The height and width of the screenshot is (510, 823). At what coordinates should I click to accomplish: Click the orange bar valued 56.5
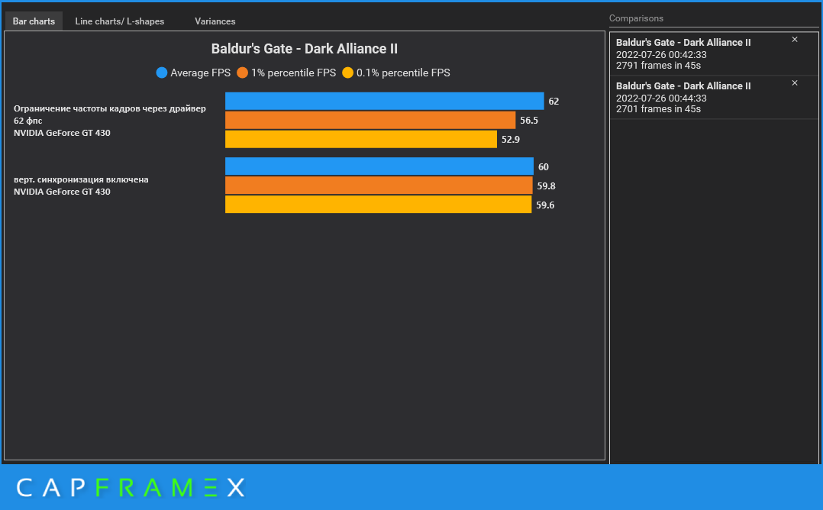pyautogui.click(x=370, y=120)
